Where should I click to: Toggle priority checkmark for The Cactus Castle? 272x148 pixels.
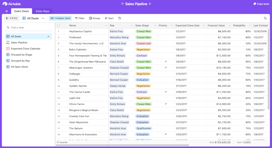pyautogui.click(x=166, y=92)
